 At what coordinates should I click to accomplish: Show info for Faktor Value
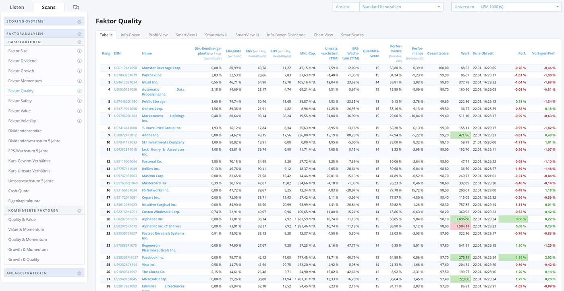(x=79, y=111)
